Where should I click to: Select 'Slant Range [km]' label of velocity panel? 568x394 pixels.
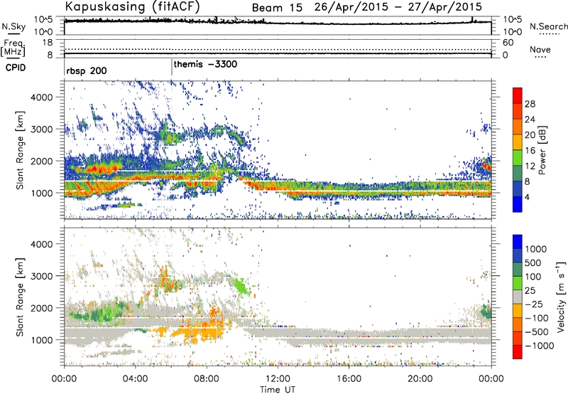click(x=20, y=297)
